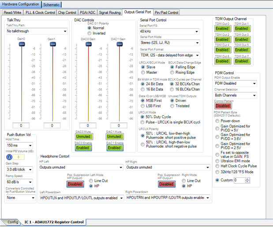Open the Serial Port FS dropdown
Screen dimensions: 273x227
pos(169,31)
